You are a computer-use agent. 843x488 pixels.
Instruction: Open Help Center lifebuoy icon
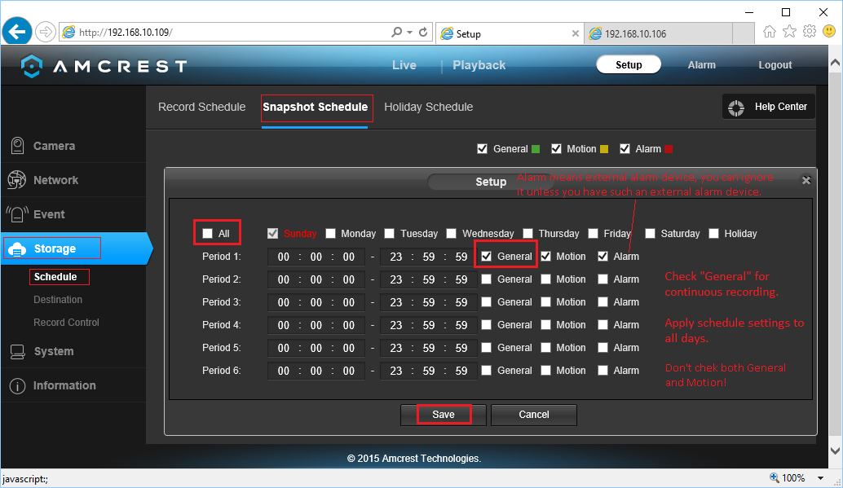pyautogui.click(x=736, y=107)
